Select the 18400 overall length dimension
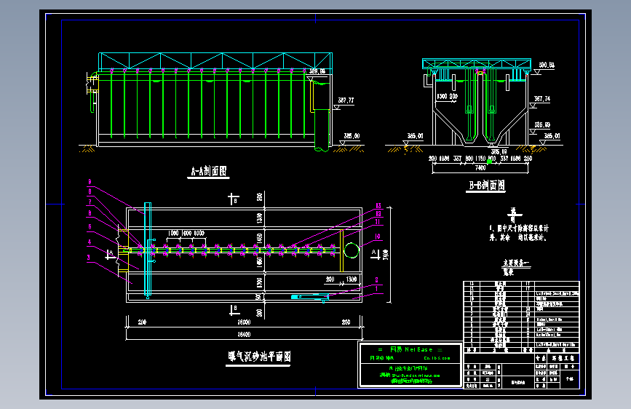Image resolution: width=631 pixels, height=409 pixels. (x=244, y=335)
